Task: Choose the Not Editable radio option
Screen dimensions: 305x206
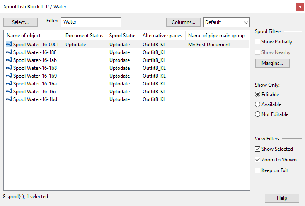Action: [258, 114]
